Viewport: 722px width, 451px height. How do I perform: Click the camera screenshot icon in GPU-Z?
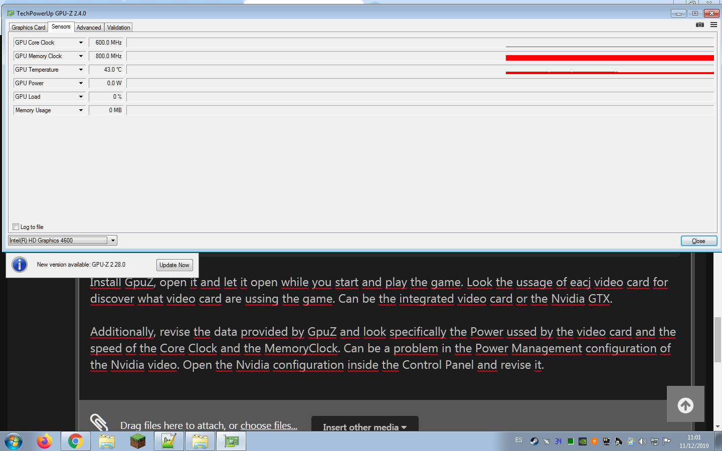(700, 25)
